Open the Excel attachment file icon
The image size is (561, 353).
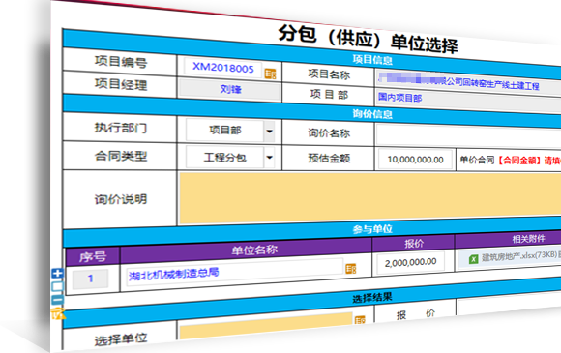(x=473, y=258)
